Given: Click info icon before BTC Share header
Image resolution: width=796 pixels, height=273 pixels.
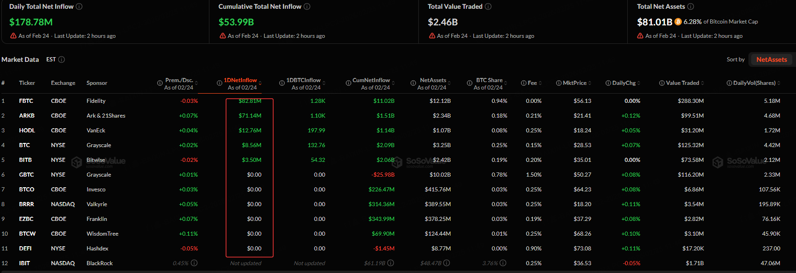Looking at the screenshot, I should [x=470, y=83].
